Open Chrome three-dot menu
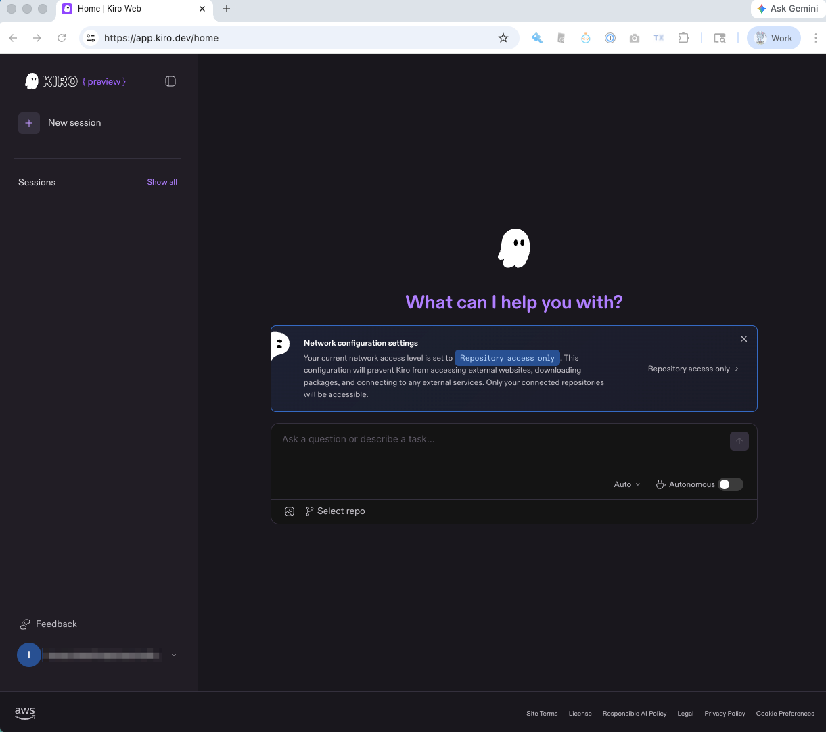826x732 pixels. 815,38
